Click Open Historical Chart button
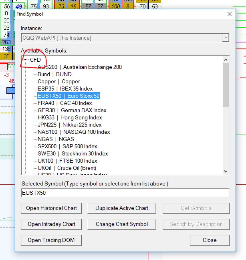246x260 pixels. pyautogui.click(x=51, y=208)
